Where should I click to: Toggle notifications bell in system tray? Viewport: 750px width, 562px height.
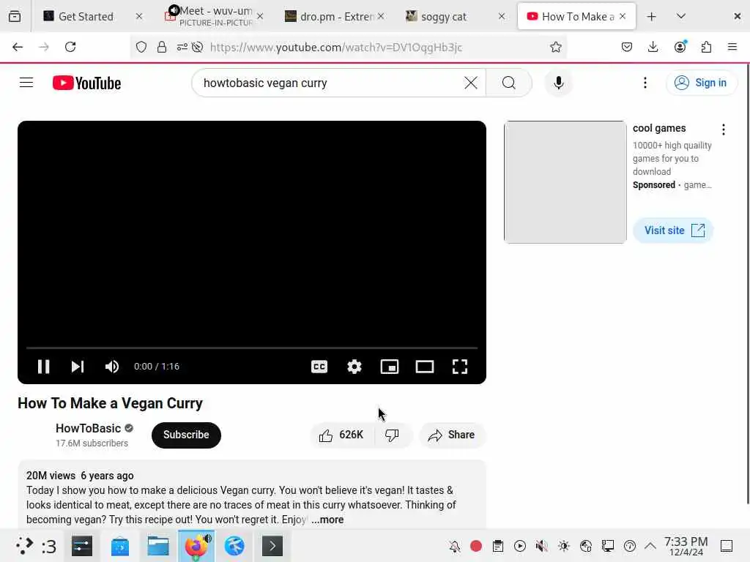click(454, 546)
